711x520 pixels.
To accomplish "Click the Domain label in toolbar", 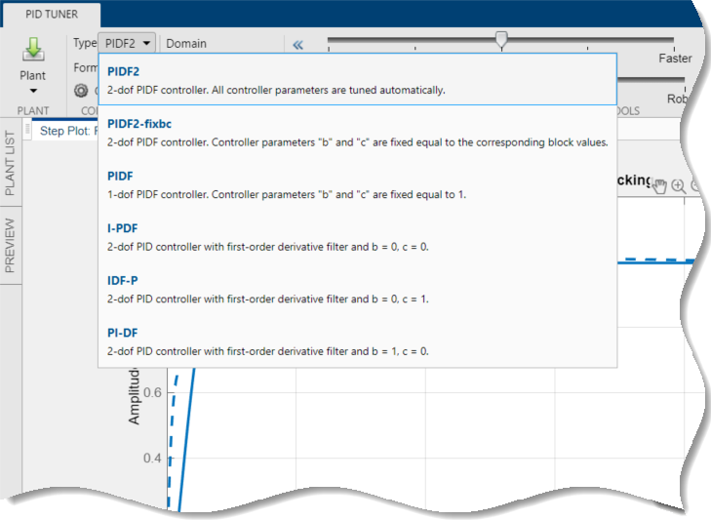I will tap(186, 43).
